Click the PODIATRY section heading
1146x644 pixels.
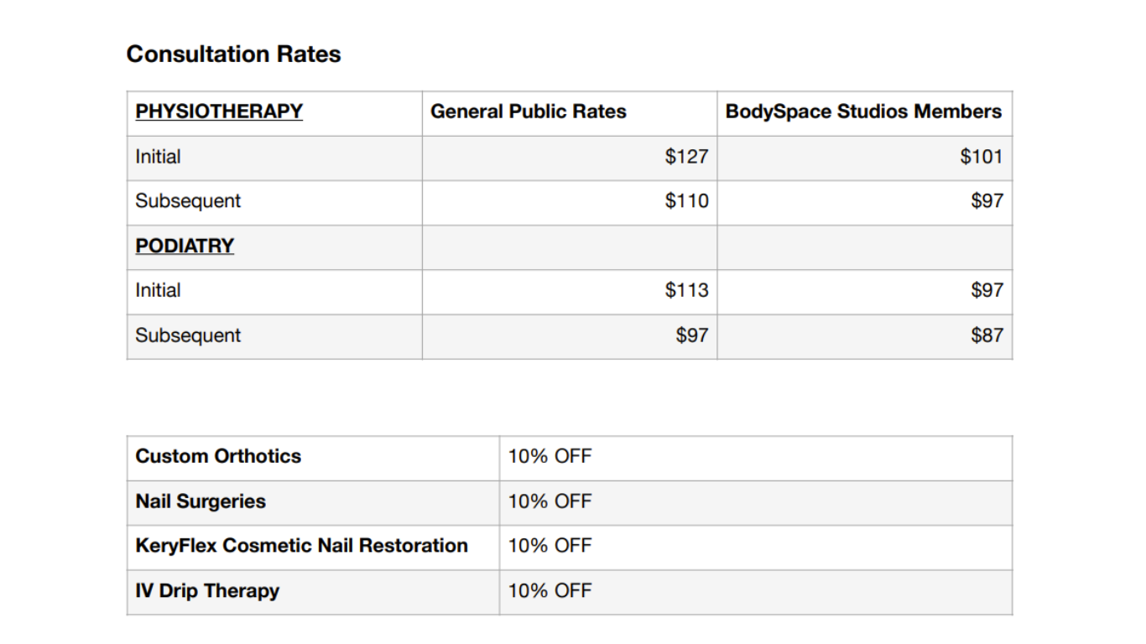click(185, 246)
